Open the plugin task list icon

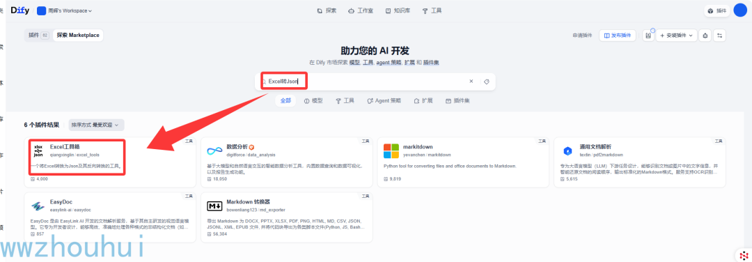(x=648, y=36)
